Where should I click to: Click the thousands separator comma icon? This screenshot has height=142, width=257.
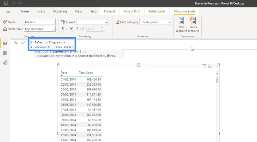tap(77, 29)
